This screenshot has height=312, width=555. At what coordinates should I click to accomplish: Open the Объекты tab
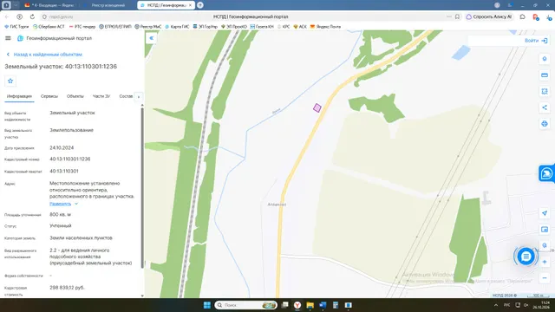pyautogui.click(x=75, y=96)
